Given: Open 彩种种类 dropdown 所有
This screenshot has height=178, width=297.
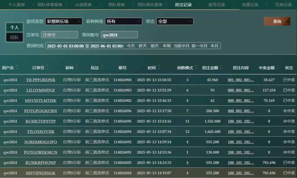Looking at the screenshot, I should 124,21.
